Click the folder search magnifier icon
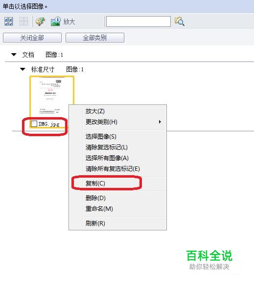The width and height of the screenshot is (254, 286). (x=180, y=21)
